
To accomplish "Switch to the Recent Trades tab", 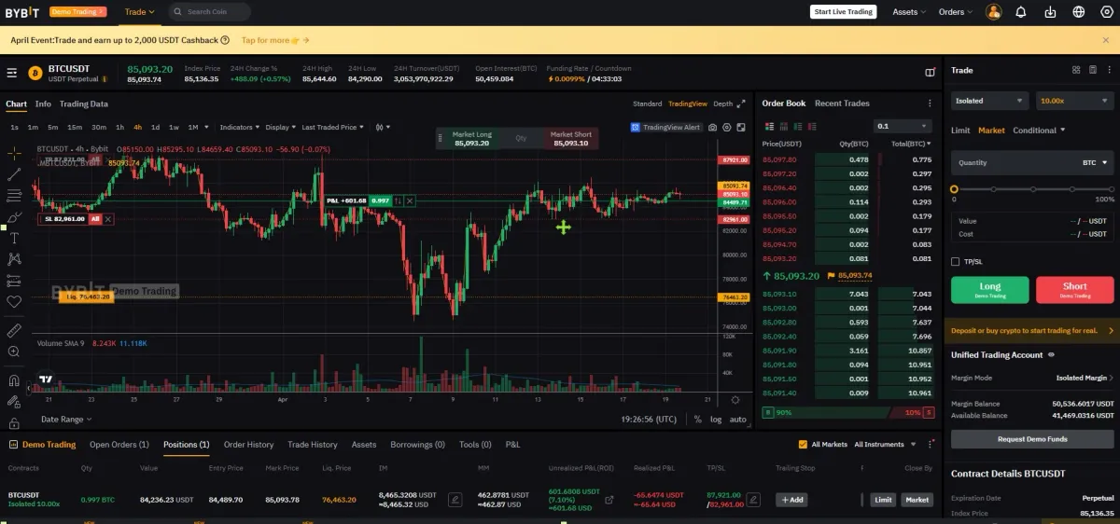I will [x=842, y=103].
